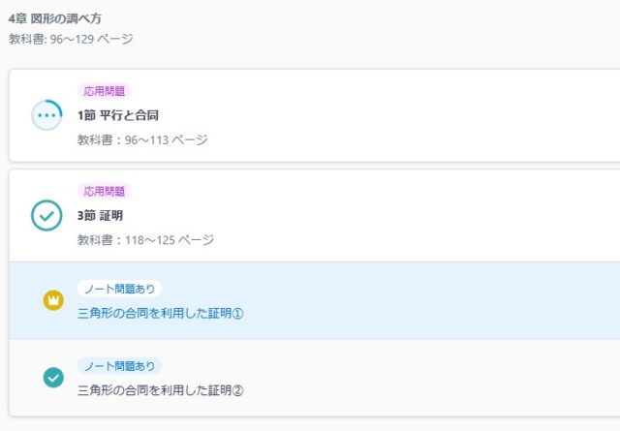Click the 応用問題 tag on 3節 証明
This screenshot has width=620, height=431.
[x=105, y=191]
